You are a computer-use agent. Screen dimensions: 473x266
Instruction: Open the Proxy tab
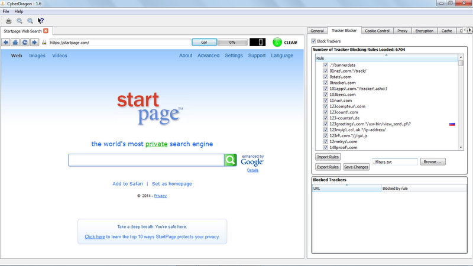tap(402, 31)
